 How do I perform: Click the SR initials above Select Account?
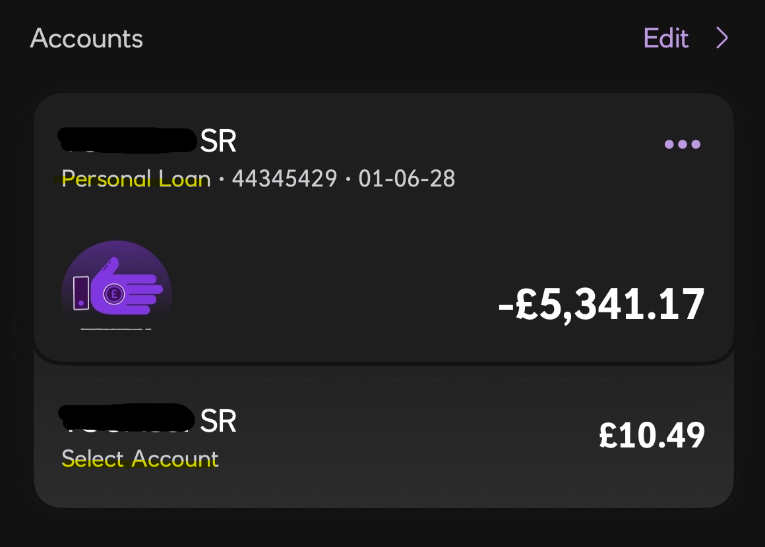point(218,421)
